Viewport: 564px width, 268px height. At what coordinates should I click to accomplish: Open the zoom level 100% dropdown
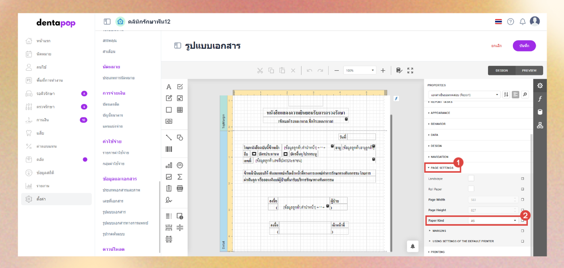(360, 70)
